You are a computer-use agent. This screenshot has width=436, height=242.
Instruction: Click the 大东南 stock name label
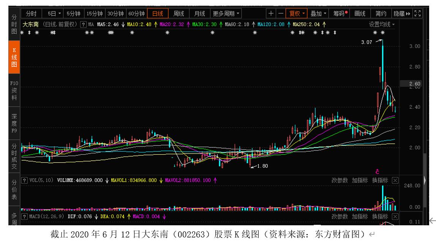pyautogui.click(x=31, y=24)
